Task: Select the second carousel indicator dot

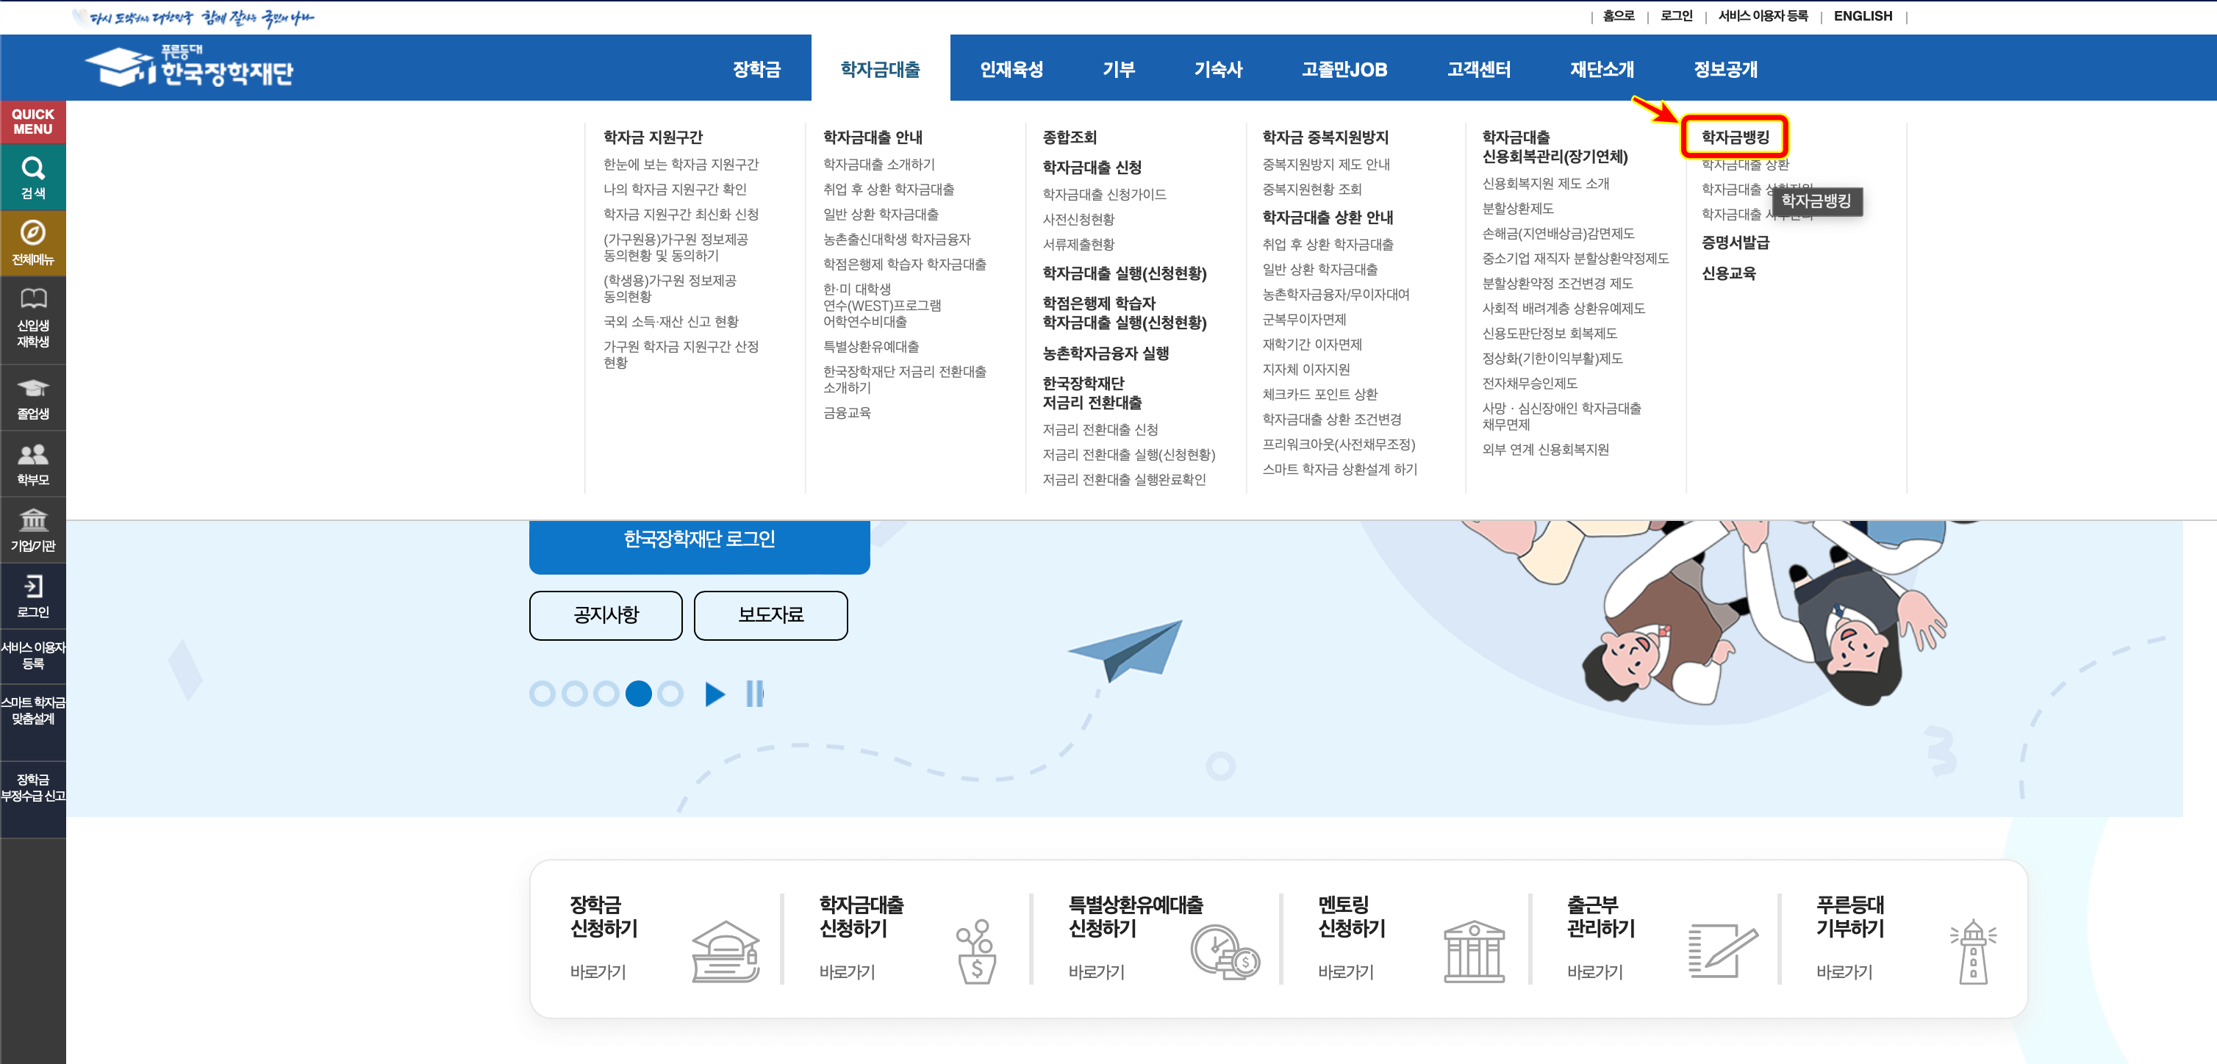Action: pyautogui.click(x=575, y=693)
